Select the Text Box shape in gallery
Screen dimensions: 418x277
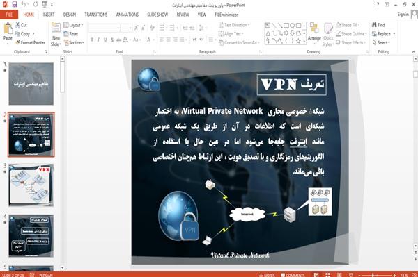pyautogui.click(x=268, y=26)
